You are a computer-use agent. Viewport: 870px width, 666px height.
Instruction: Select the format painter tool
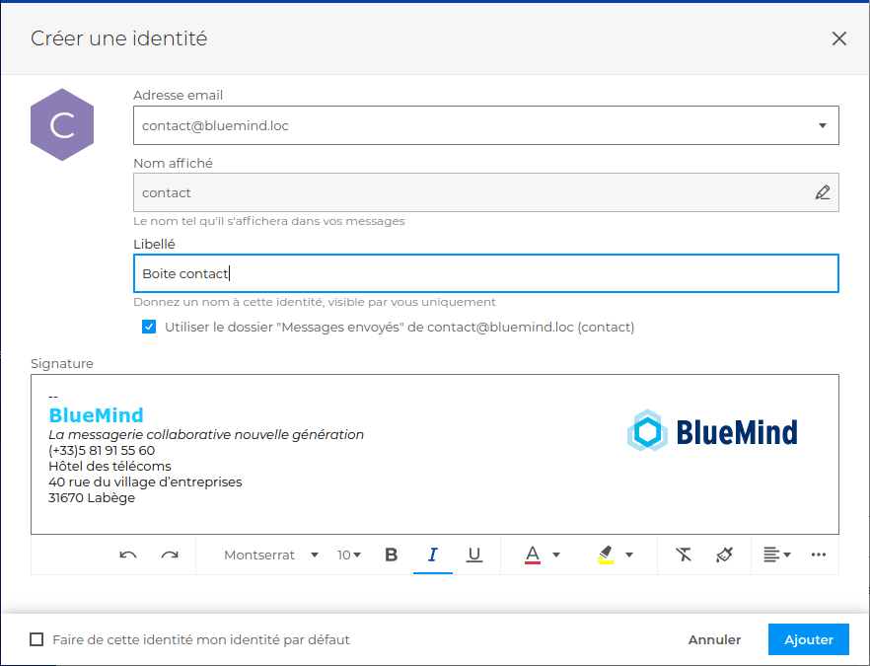724,555
